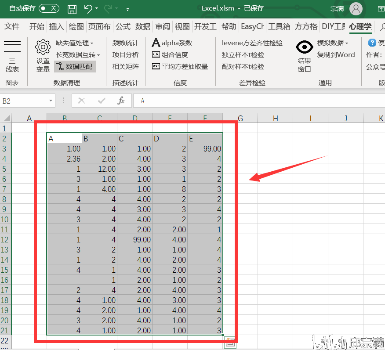Open the Undo history dropdown arrow

[97, 9]
